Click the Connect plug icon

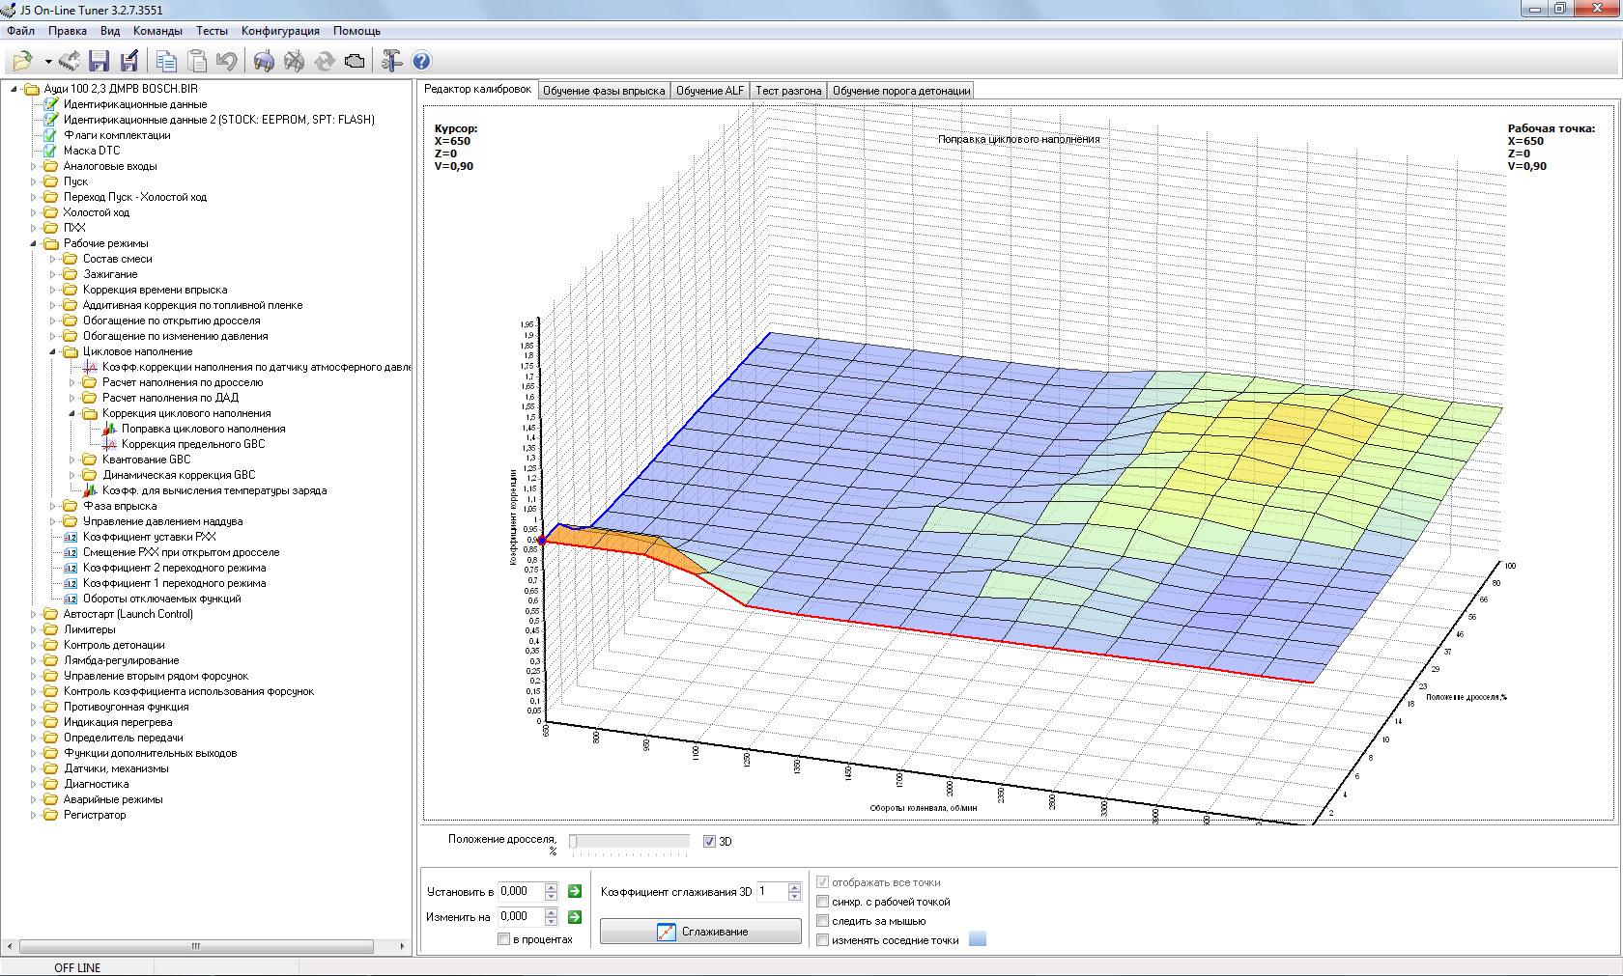[264, 62]
